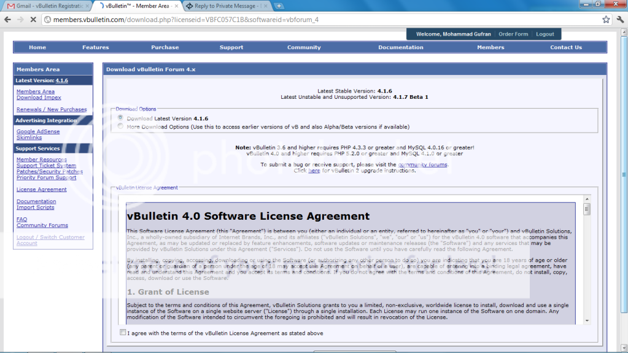
Task: Select the vBulletin Member Area tab
Action: point(137,6)
